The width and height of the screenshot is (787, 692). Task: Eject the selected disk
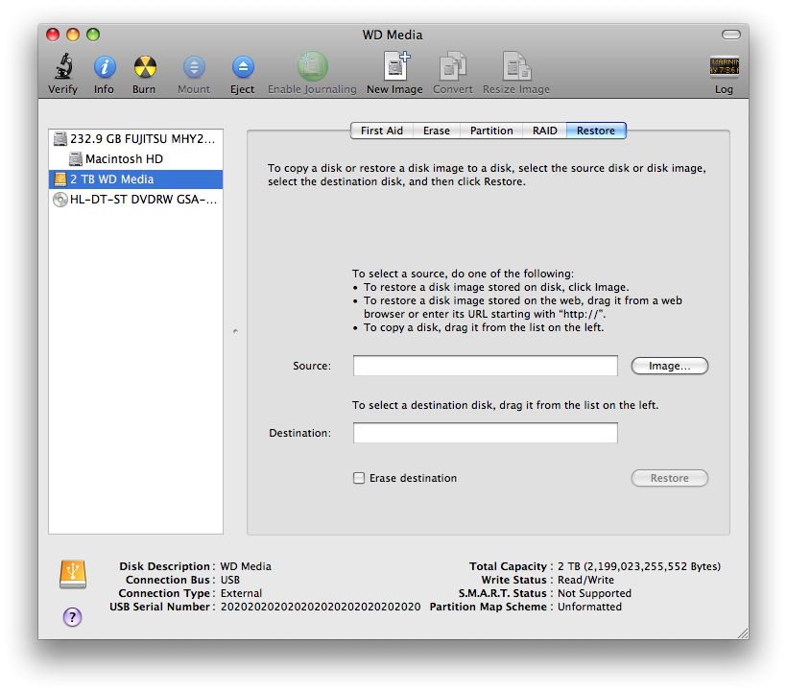point(243,67)
